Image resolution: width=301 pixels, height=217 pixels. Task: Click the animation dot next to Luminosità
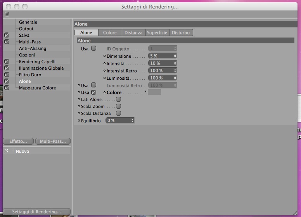coord(104,78)
